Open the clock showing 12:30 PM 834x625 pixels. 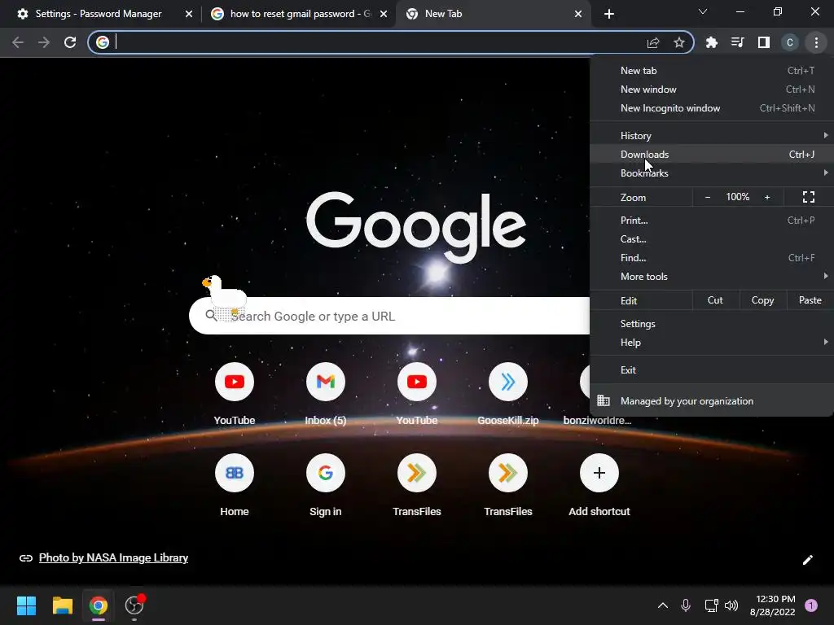773,605
